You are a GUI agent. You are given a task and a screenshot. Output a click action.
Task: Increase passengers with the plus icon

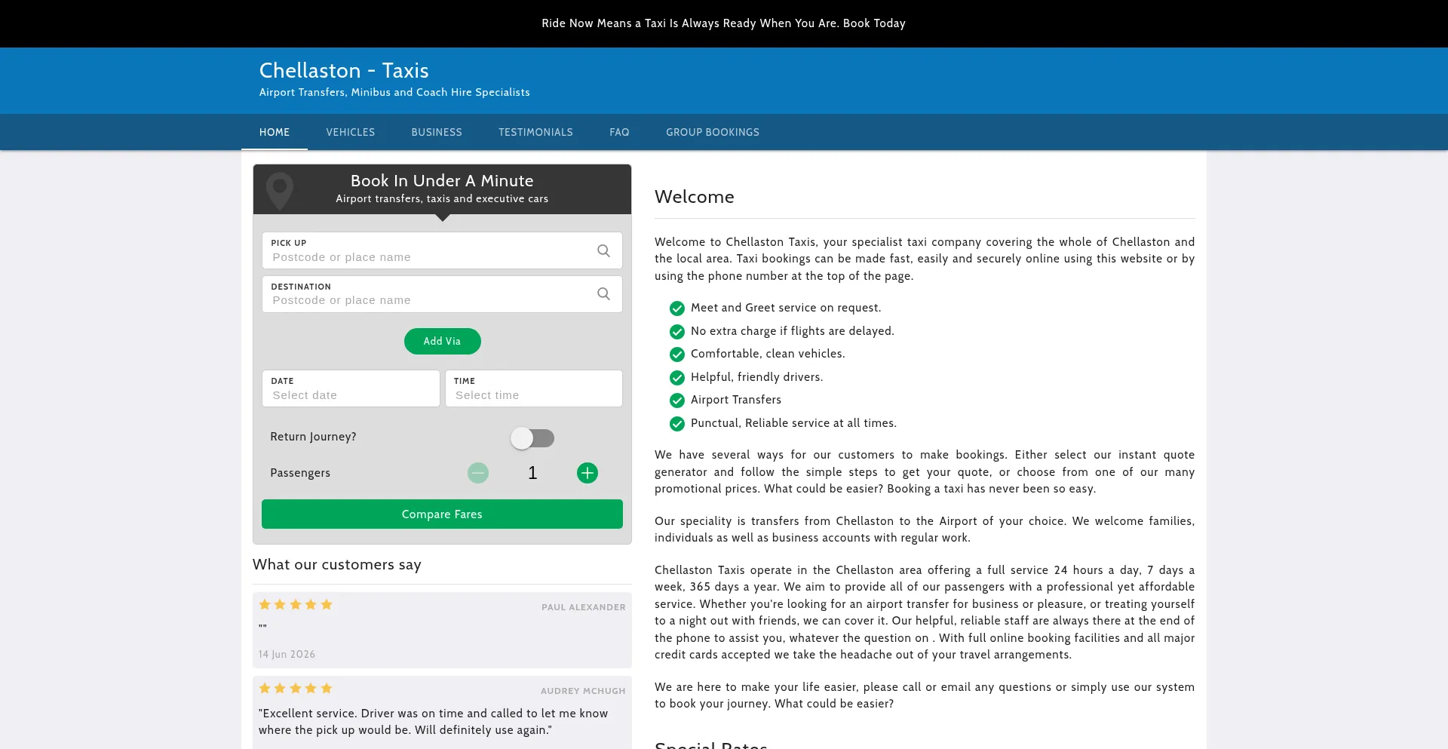[x=587, y=473]
